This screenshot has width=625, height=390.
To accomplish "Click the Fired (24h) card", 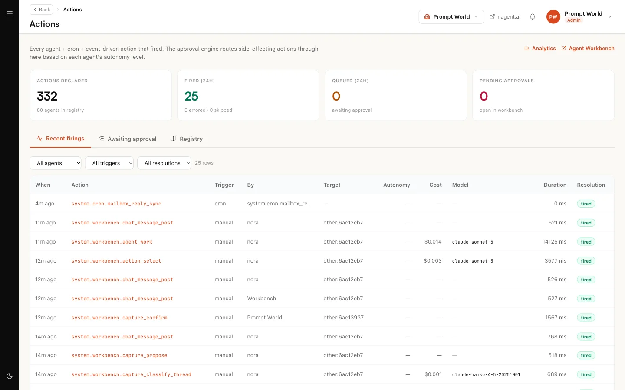I will click(248, 95).
